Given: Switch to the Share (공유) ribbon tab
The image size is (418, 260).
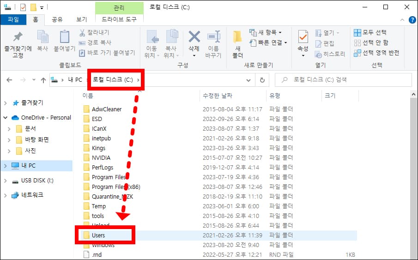Looking at the screenshot, I should [57, 19].
